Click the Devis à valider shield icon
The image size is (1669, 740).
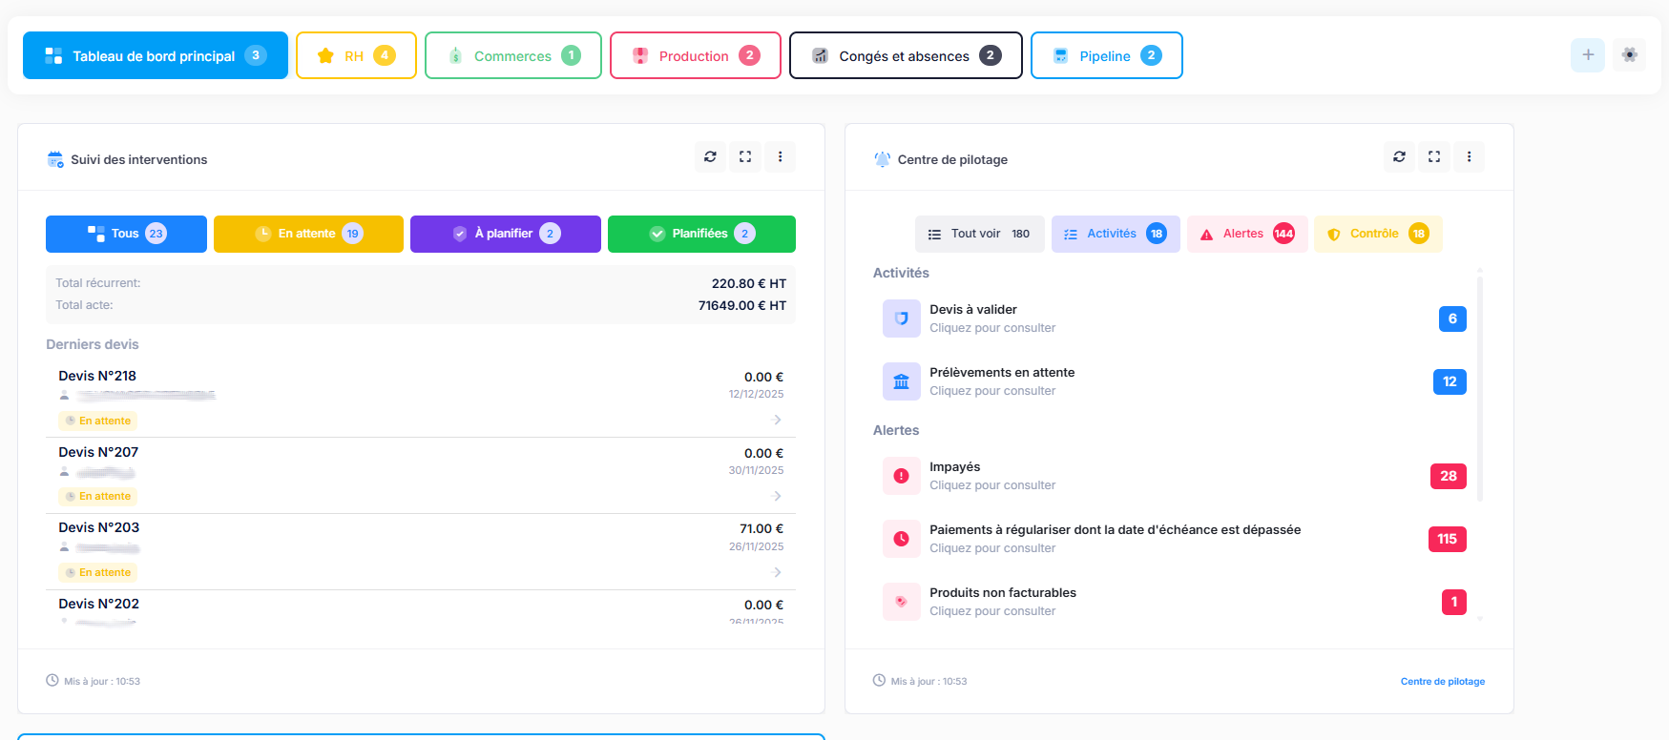[901, 319]
